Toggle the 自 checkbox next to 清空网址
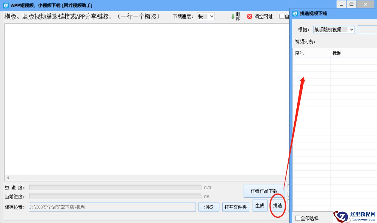Image resolution: width=377 pixels, height=223 pixels. click(282, 16)
